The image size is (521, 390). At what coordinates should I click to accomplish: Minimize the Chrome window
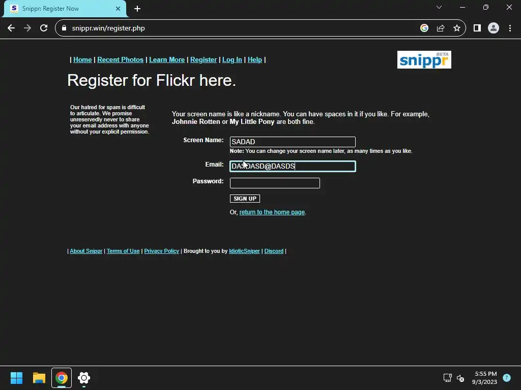462,7
